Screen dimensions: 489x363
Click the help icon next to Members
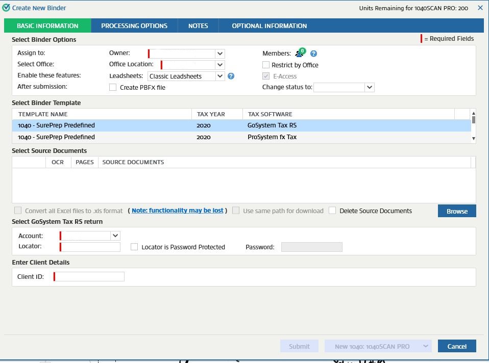click(x=314, y=54)
